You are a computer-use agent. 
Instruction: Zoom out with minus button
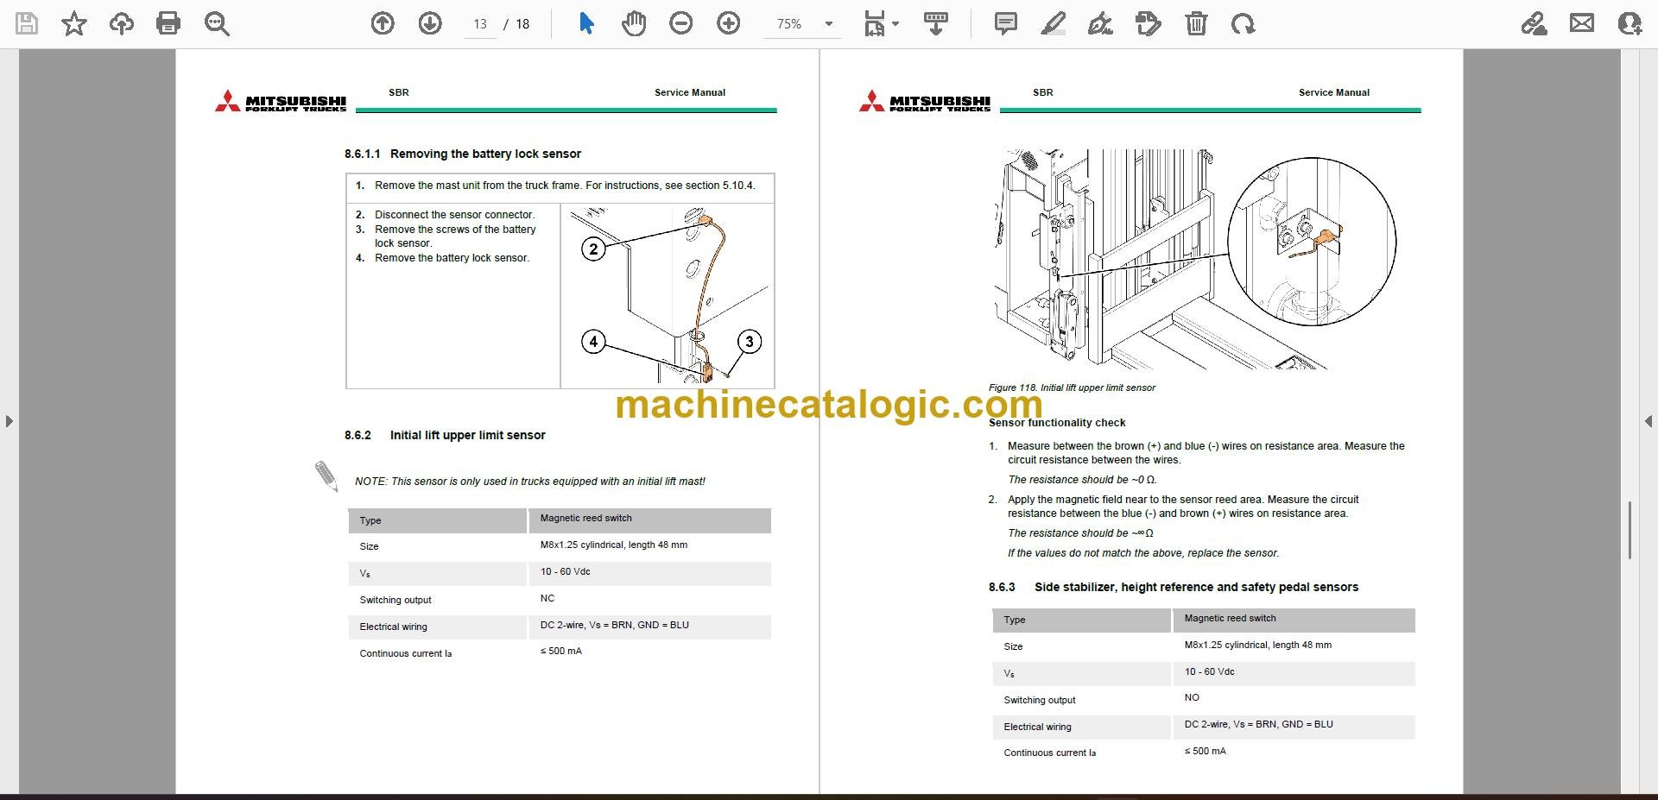(x=681, y=23)
